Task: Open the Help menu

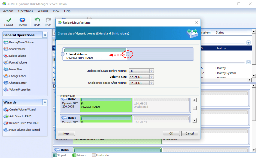Action: click(x=67, y=11)
